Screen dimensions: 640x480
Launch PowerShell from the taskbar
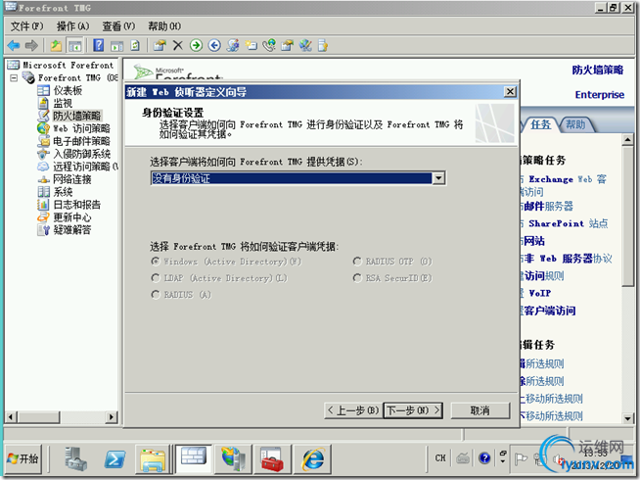point(114,458)
